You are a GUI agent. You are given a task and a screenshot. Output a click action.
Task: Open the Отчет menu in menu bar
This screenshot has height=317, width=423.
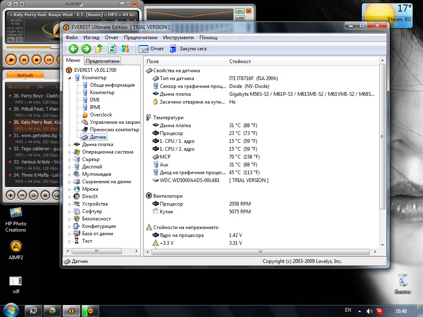coord(112,38)
